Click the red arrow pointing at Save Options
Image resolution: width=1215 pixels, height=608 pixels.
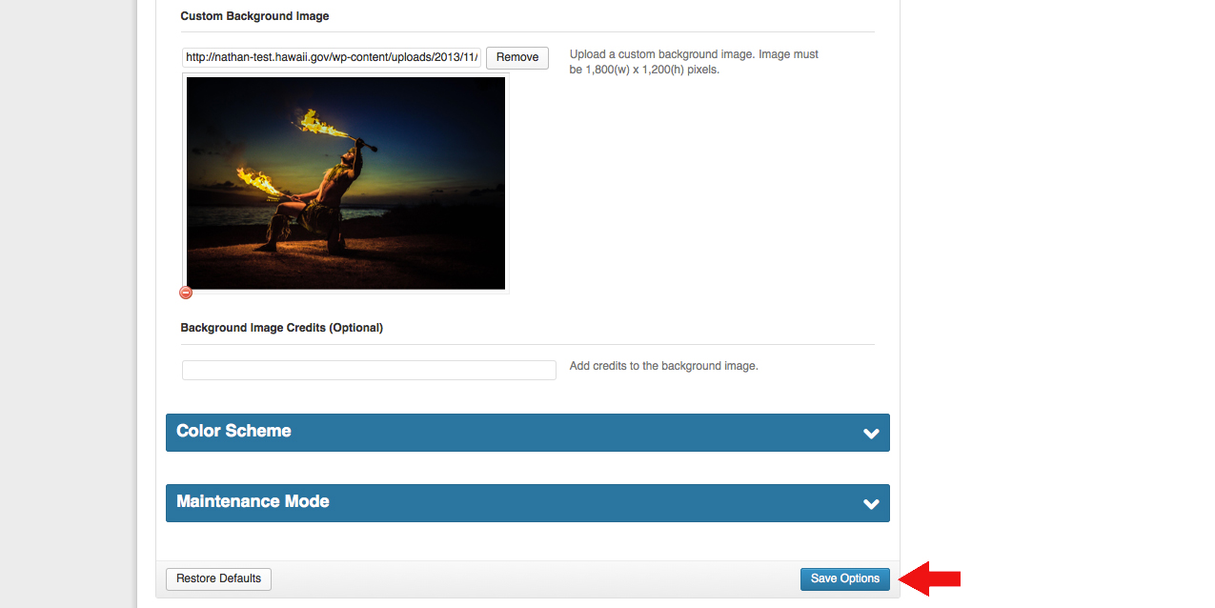(931, 578)
